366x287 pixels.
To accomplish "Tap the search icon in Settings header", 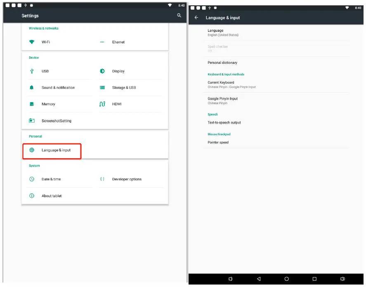I will click(179, 15).
